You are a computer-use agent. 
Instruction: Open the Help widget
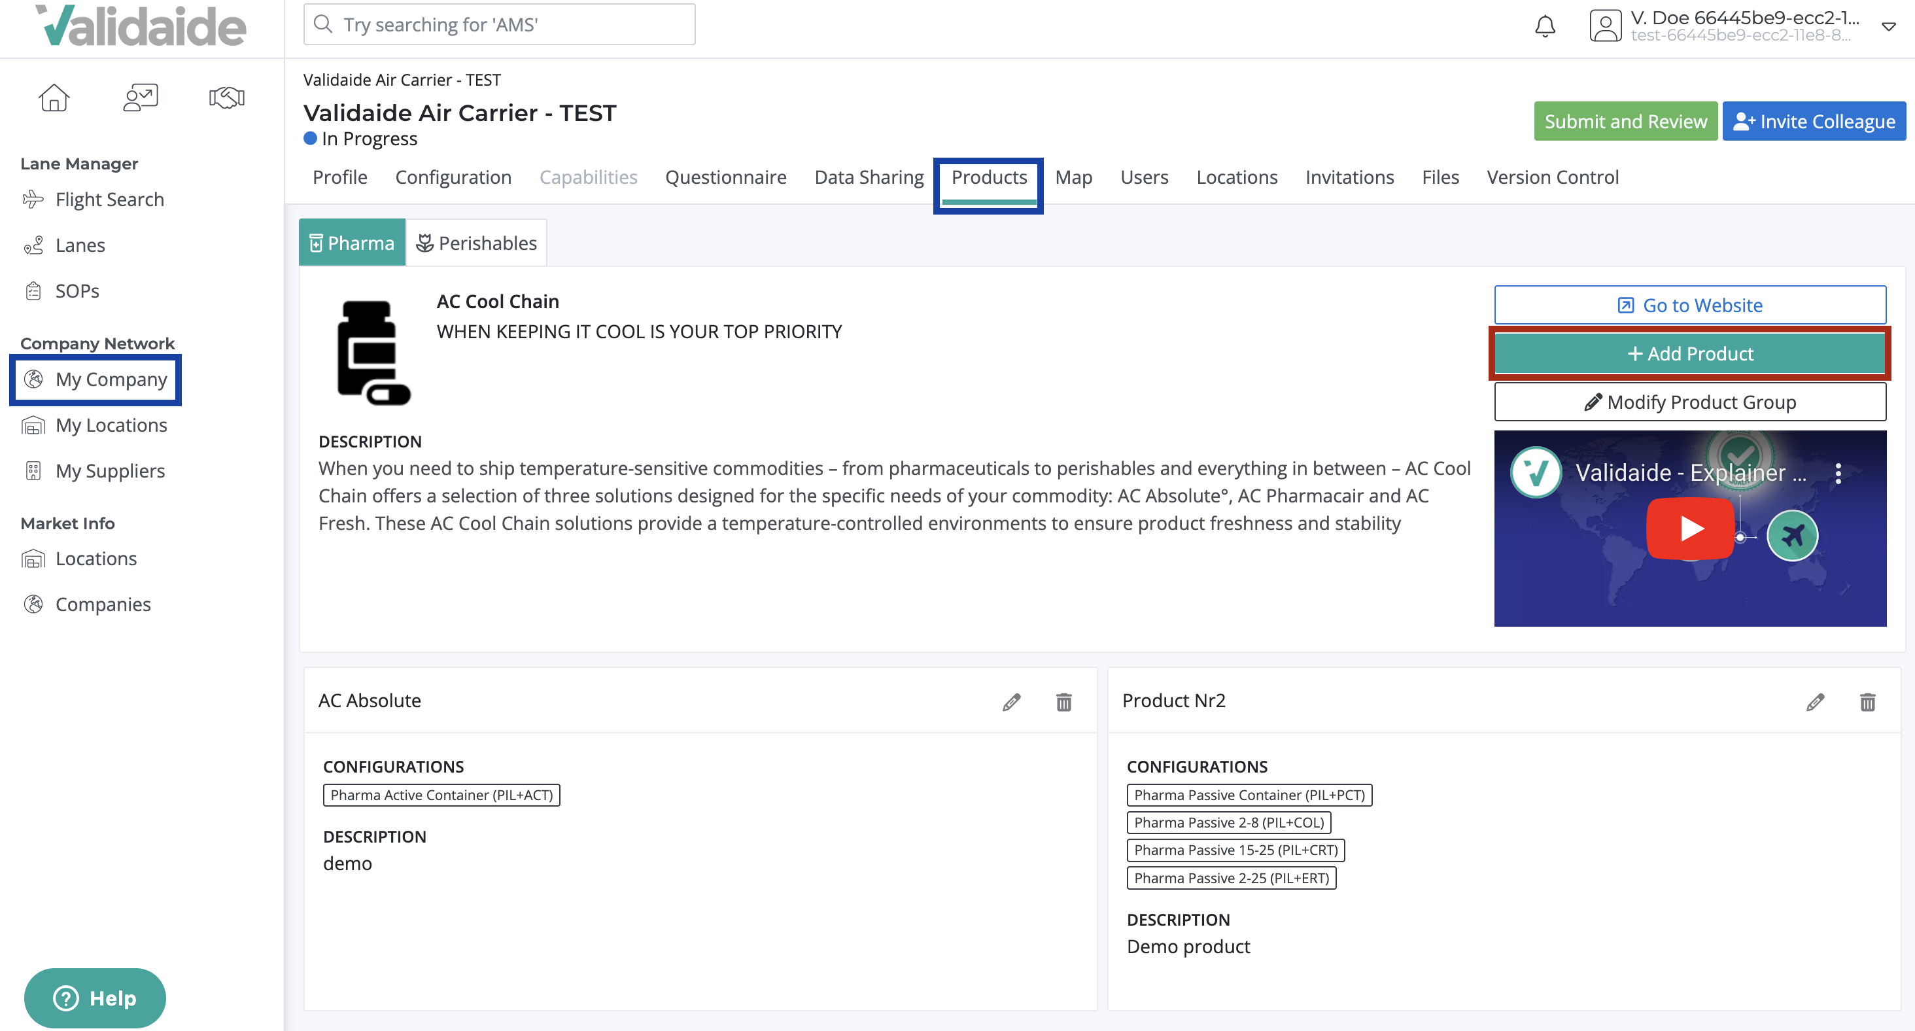[x=94, y=998]
